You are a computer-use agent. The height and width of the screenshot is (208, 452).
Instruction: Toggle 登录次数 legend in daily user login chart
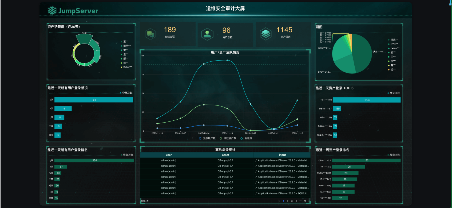(126, 93)
